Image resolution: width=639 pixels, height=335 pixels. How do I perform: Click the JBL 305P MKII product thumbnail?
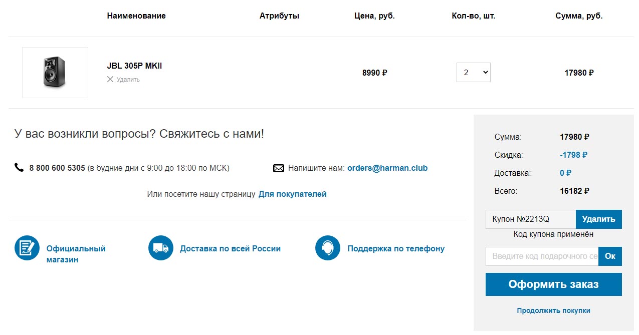coord(55,73)
